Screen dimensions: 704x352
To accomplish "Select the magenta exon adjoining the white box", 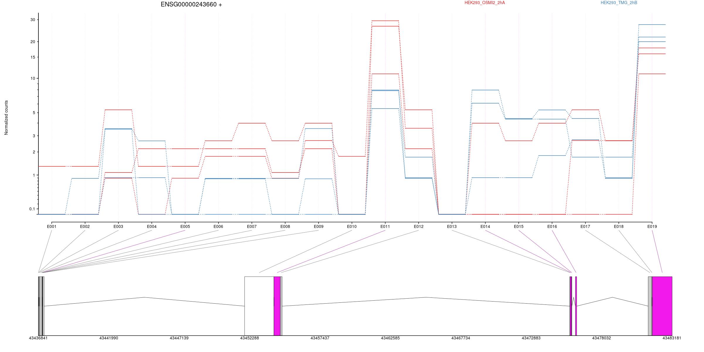I will [x=277, y=306].
